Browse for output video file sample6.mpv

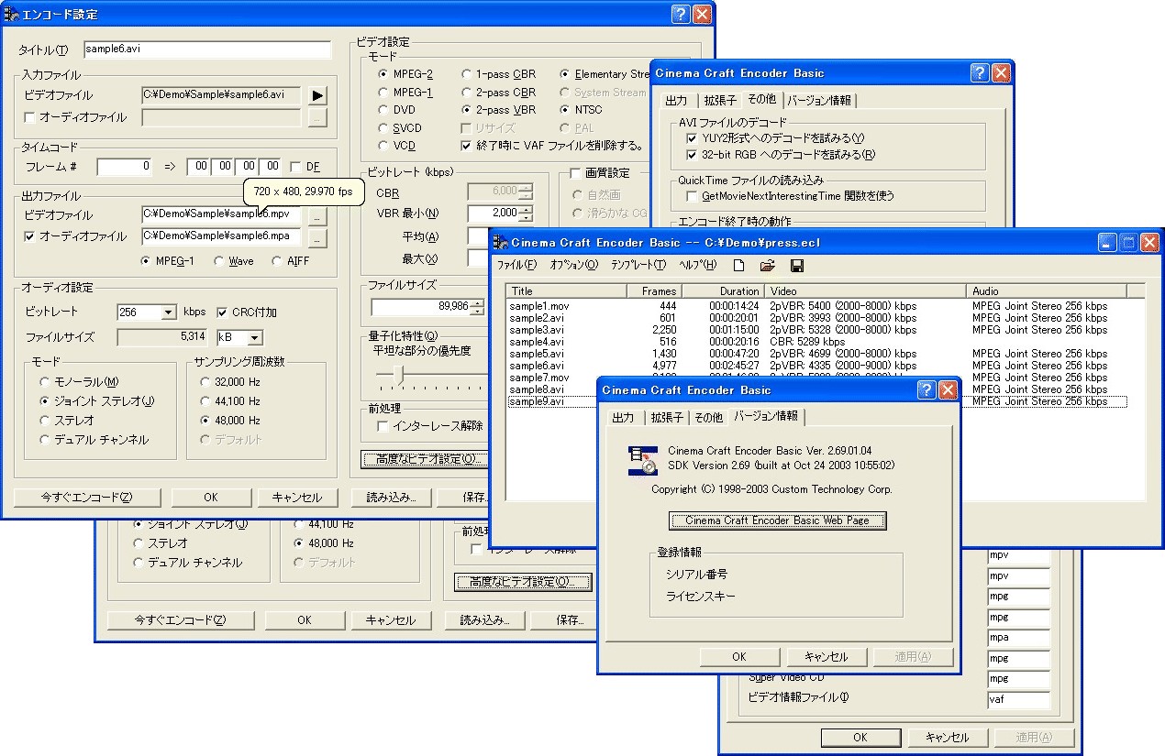point(316,216)
